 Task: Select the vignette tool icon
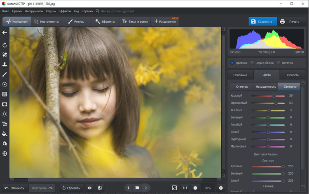click(x=5, y=104)
